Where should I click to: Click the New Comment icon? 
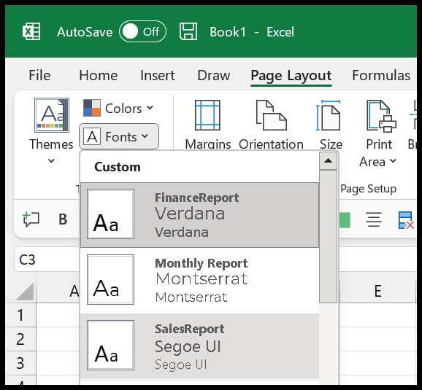(31, 219)
